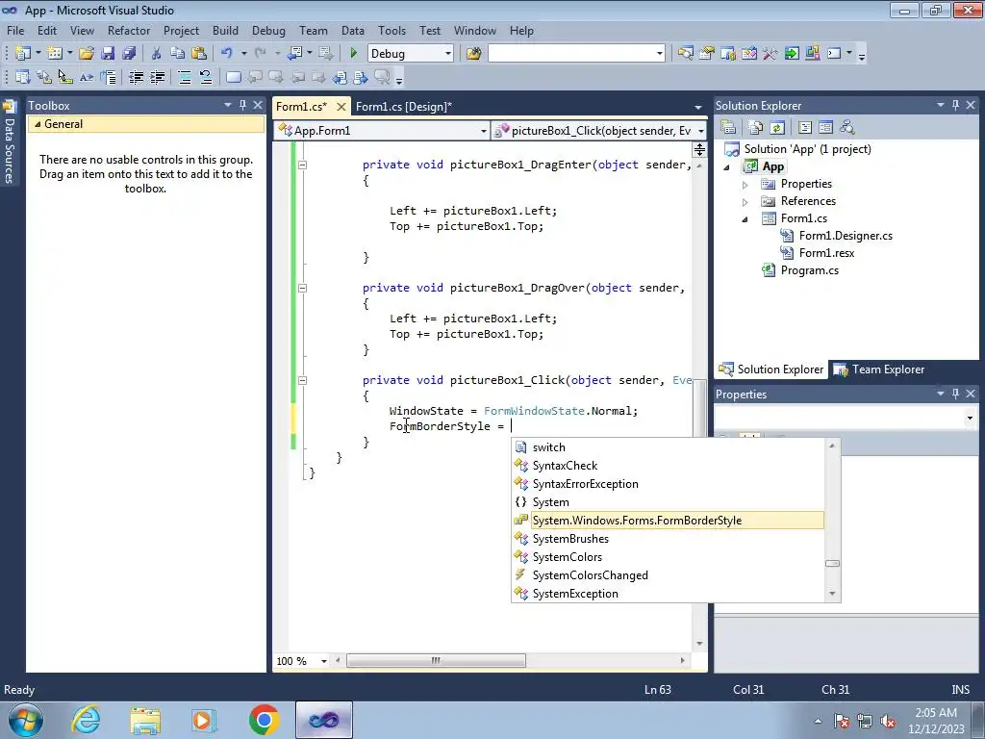Click the Increase Line Indent icon
Screen dimensions: 985x739
(157, 77)
